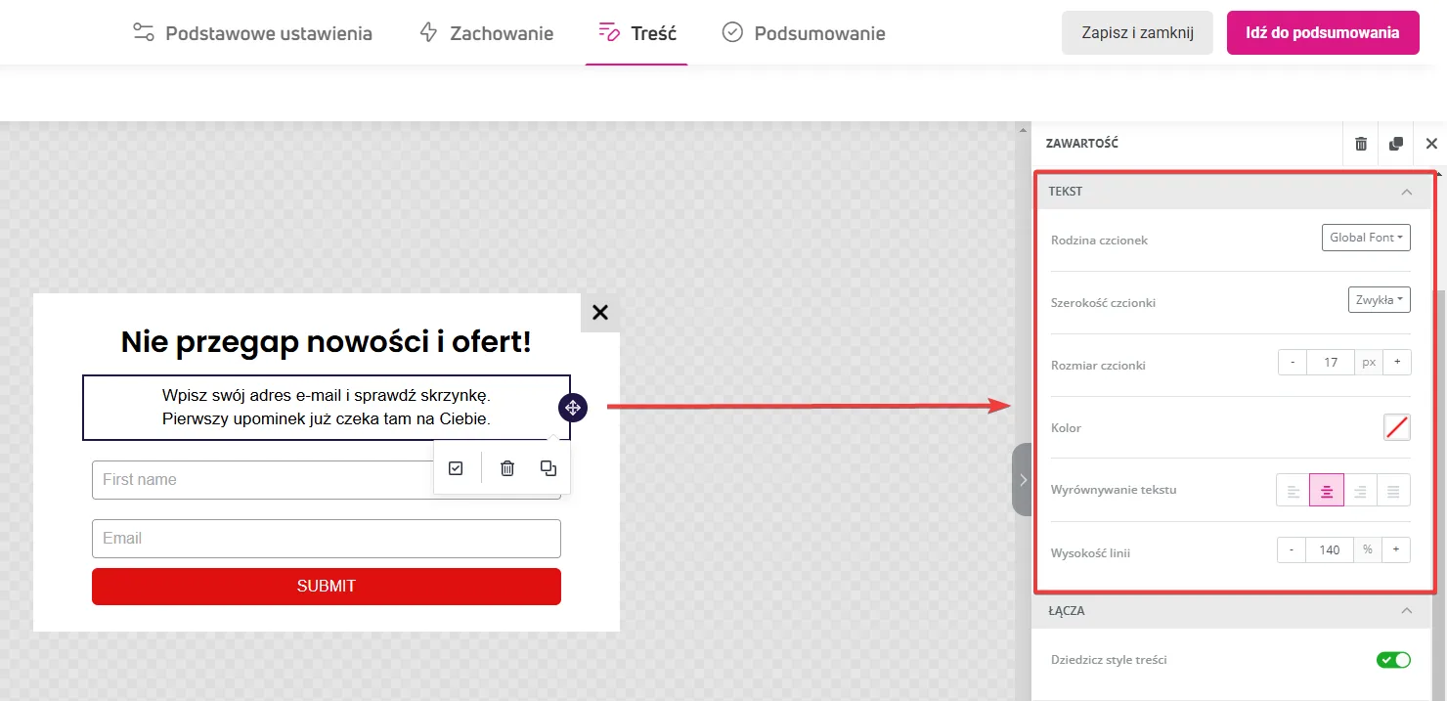The height and width of the screenshot is (701, 1447).
Task: Close the Zawartość panel with X icon
Action: pos(1431,144)
